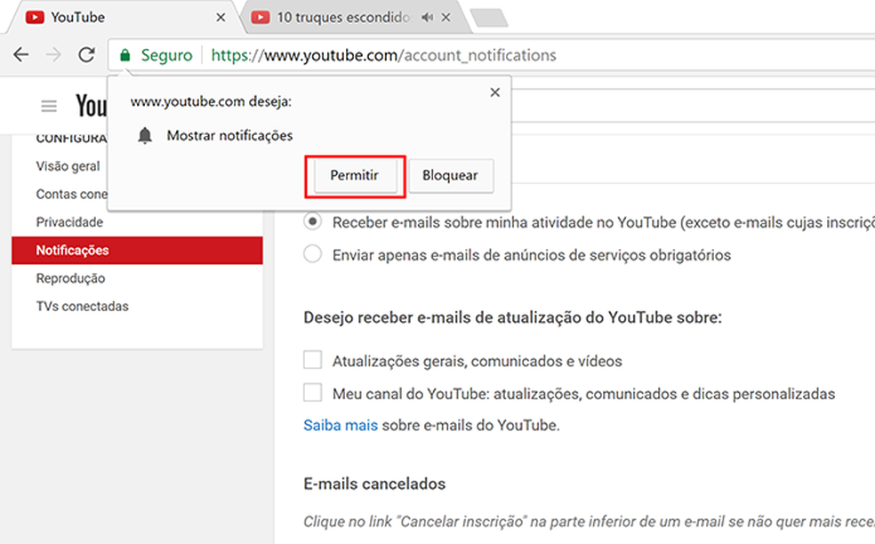This screenshot has width=875, height=544.
Task: Select Privacidade in the settings sidebar
Action: pyautogui.click(x=69, y=221)
